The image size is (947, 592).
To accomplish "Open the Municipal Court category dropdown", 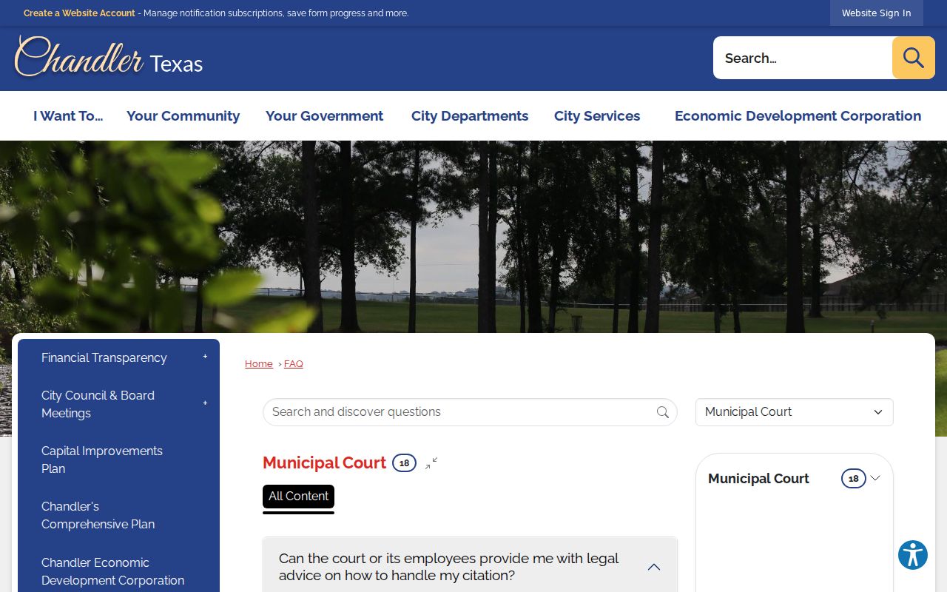I will click(x=794, y=412).
